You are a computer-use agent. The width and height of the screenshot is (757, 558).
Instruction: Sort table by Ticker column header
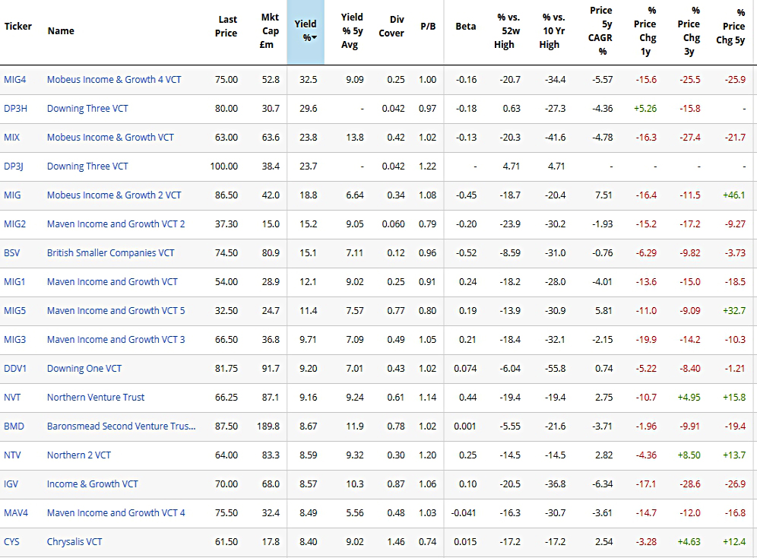pos(18,26)
